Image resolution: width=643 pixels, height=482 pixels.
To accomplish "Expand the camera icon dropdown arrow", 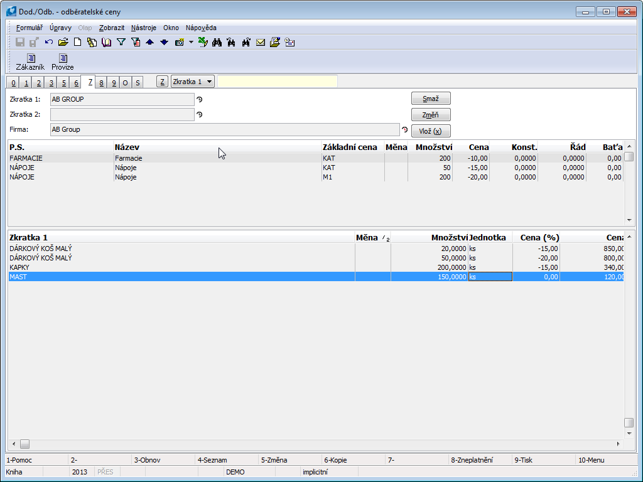I will 191,43.
